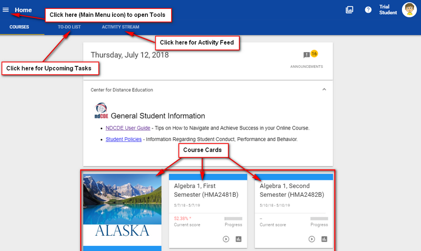Viewport: 421px width, 251px height.
Task: Open Algebra 1, Second Semester (HMA2482B) course title
Action: click(x=292, y=190)
